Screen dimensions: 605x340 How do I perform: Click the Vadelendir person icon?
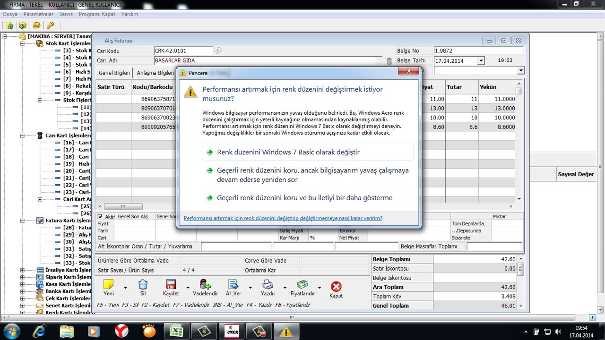[x=205, y=284]
